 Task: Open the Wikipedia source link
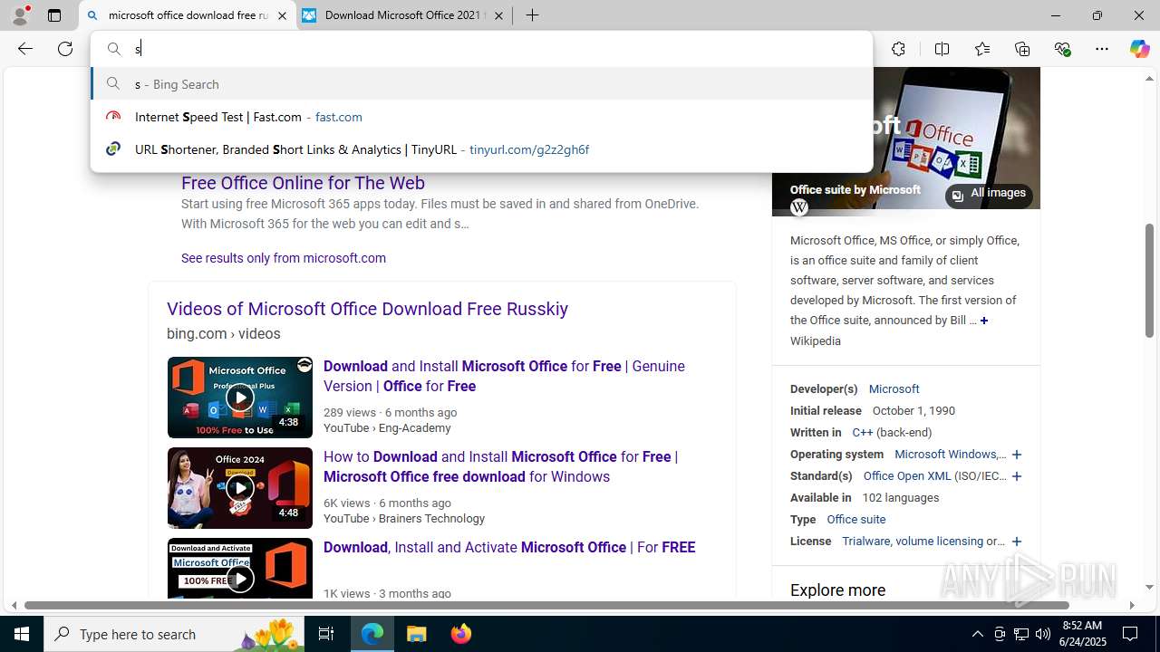pos(816,340)
